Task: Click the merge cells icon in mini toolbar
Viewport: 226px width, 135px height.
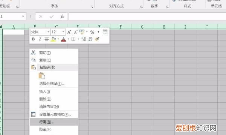Action: (105, 32)
